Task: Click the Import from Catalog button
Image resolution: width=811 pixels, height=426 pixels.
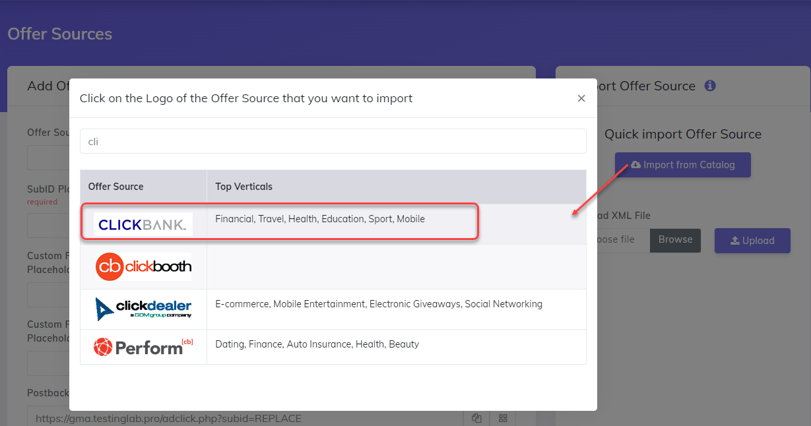Action: pyautogui.click(x=683, y=165)
